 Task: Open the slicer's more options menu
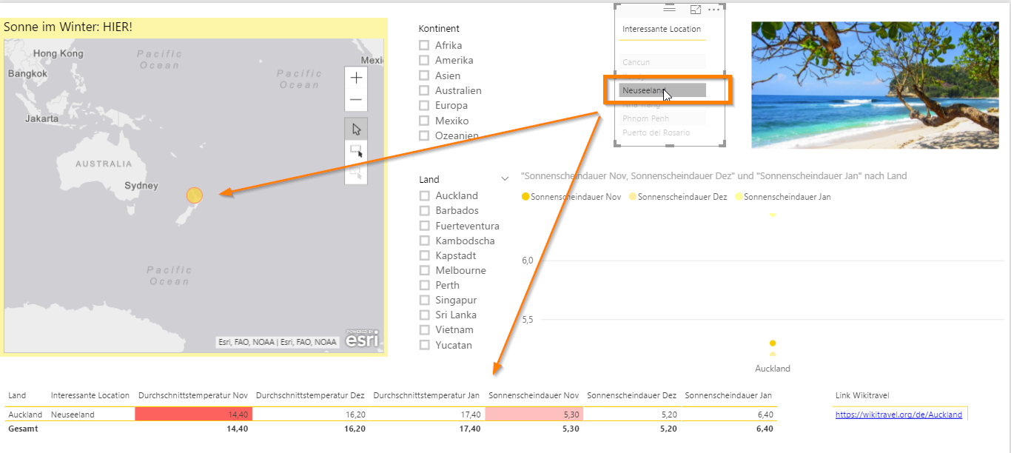pos(713,10)
